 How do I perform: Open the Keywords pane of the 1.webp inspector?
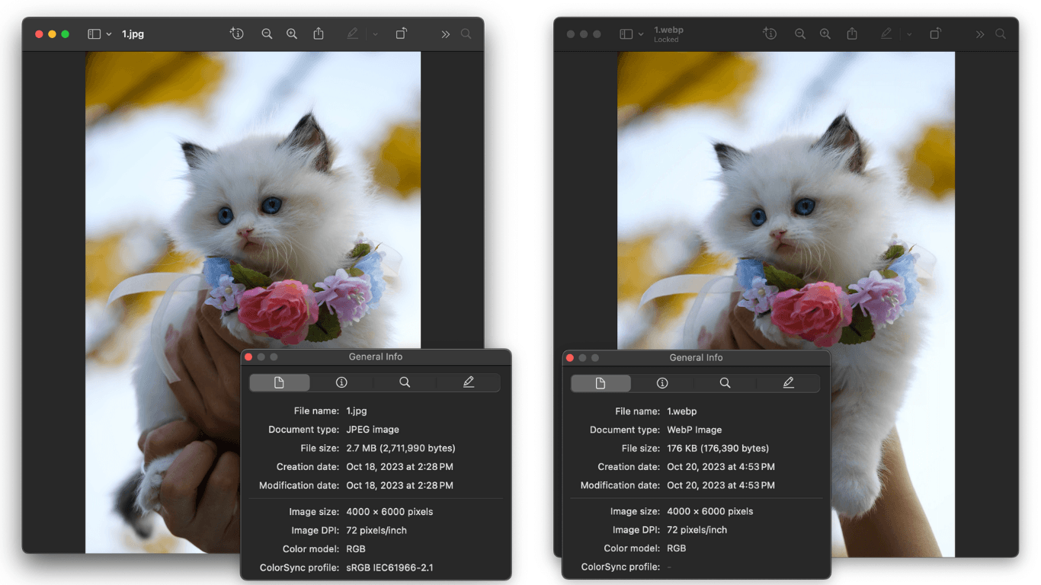coord(725,382)
